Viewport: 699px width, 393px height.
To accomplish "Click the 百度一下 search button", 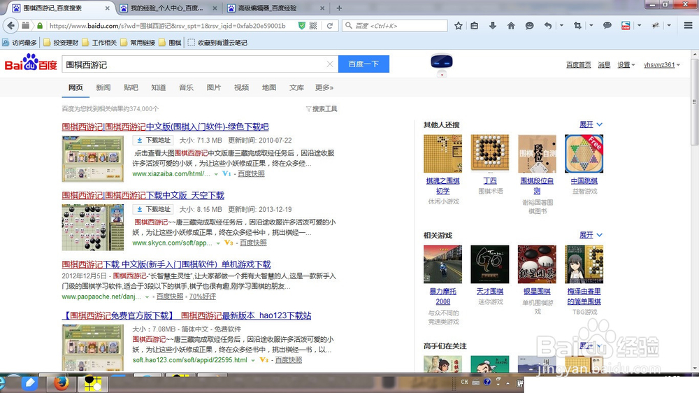I will 363,64.
